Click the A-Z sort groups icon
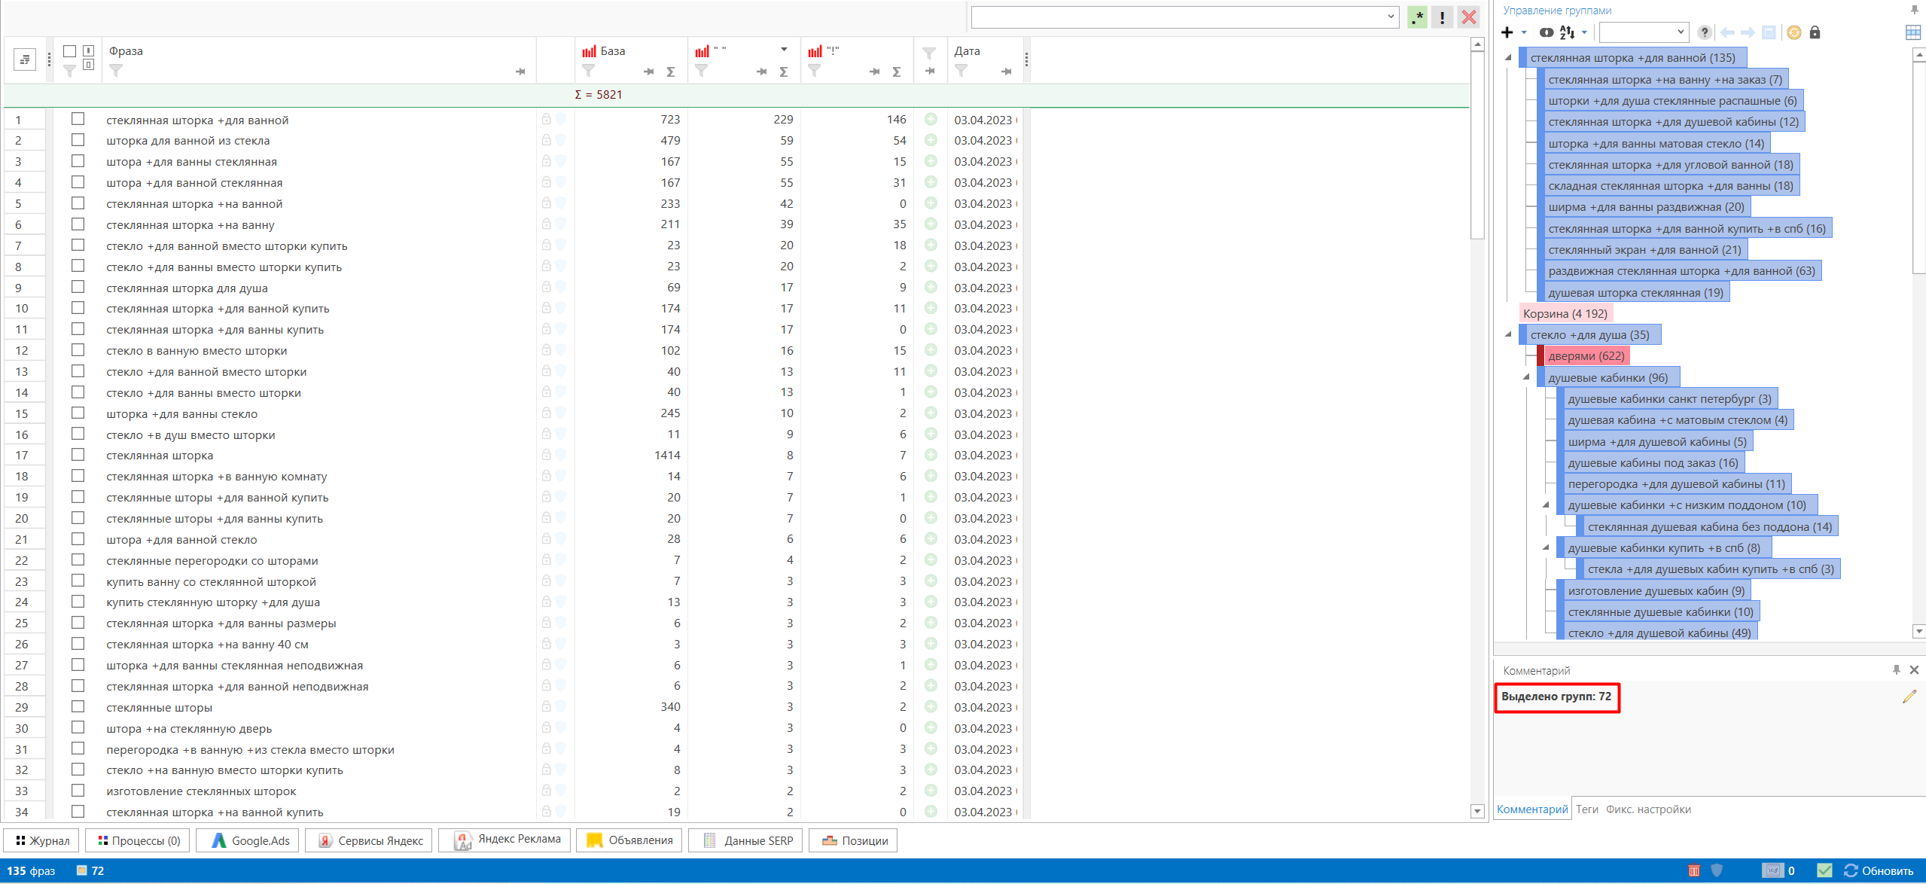1926x884 pixels. point(1567,32)
